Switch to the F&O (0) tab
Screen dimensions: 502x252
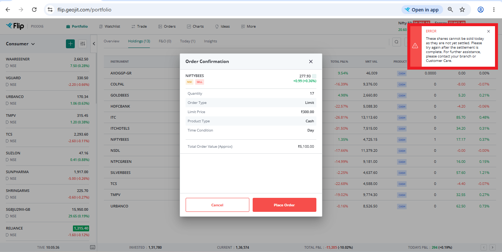coord(165,41)
